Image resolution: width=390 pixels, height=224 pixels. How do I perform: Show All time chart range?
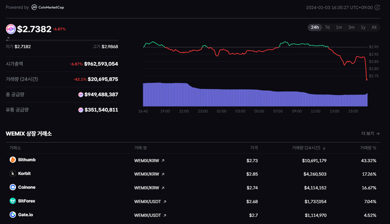(x=374, y=27)
